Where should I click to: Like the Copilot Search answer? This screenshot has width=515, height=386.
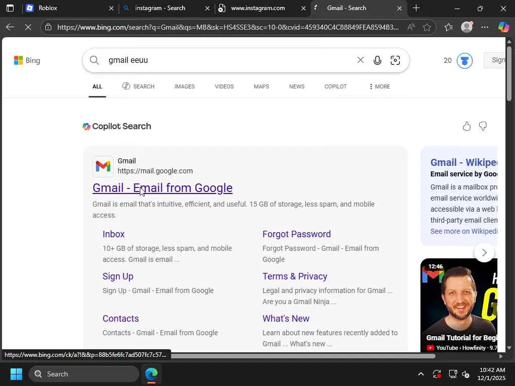467,126
